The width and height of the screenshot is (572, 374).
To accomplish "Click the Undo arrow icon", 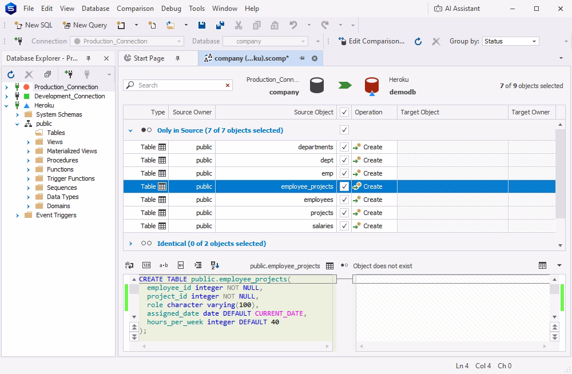I will (x=293, y=25).
